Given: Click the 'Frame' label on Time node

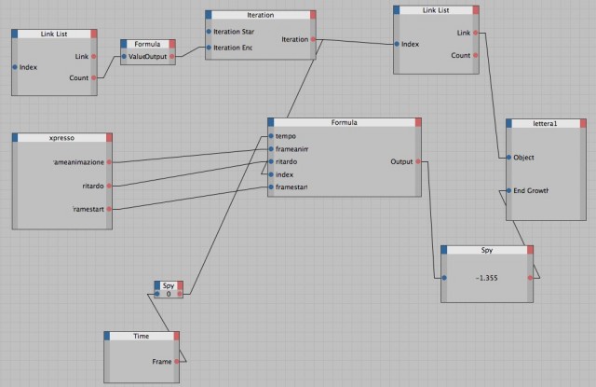Looking at the screenshot, I should click(161, 362).
